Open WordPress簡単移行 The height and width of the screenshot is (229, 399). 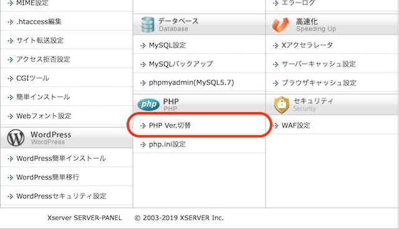tap(47, 177)
